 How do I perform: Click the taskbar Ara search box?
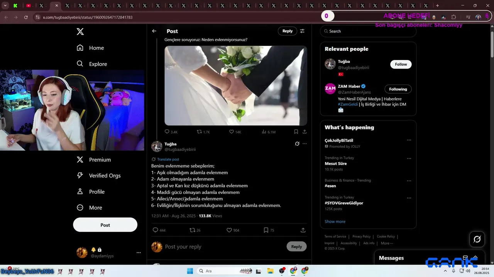[x=225, y=271]
